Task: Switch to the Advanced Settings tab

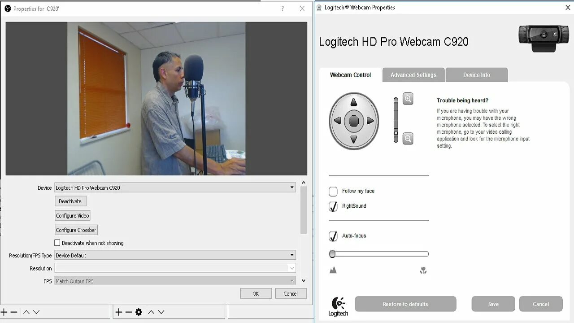Action: point(413,75)
